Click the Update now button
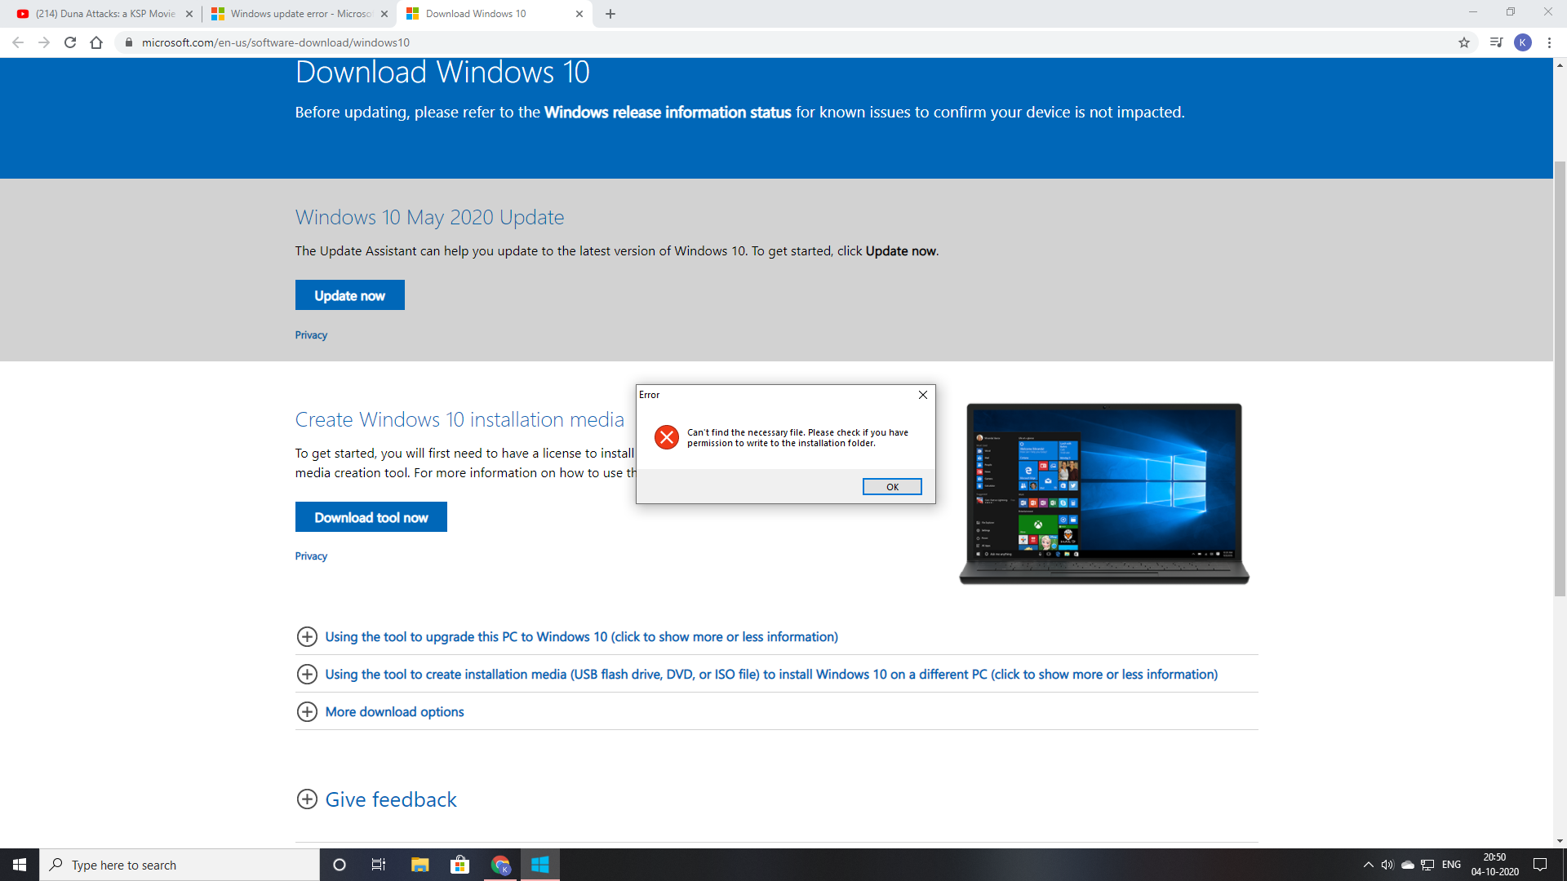The width and height of the screenshot is (1567, 881). 350,295
